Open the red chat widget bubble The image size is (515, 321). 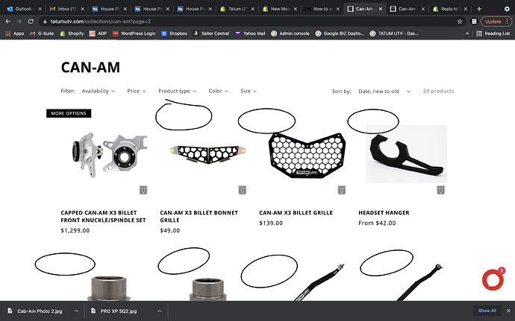pyautogui.click(x=493, y=279)
